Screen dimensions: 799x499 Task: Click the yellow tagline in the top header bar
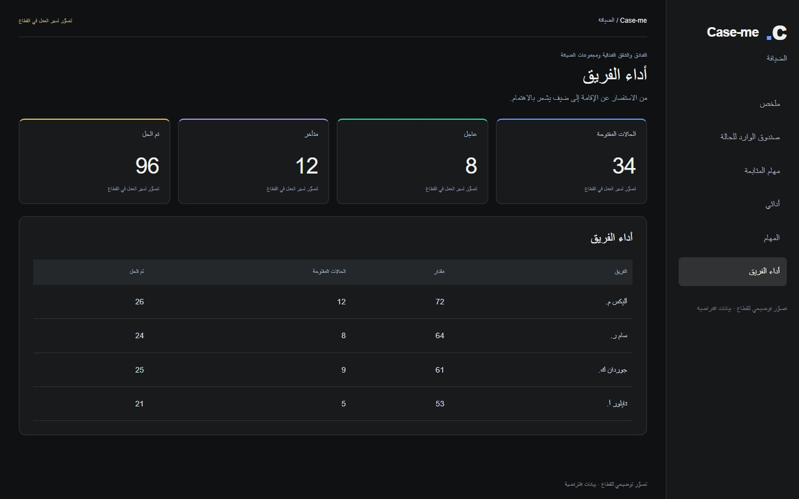coord(45,21)
